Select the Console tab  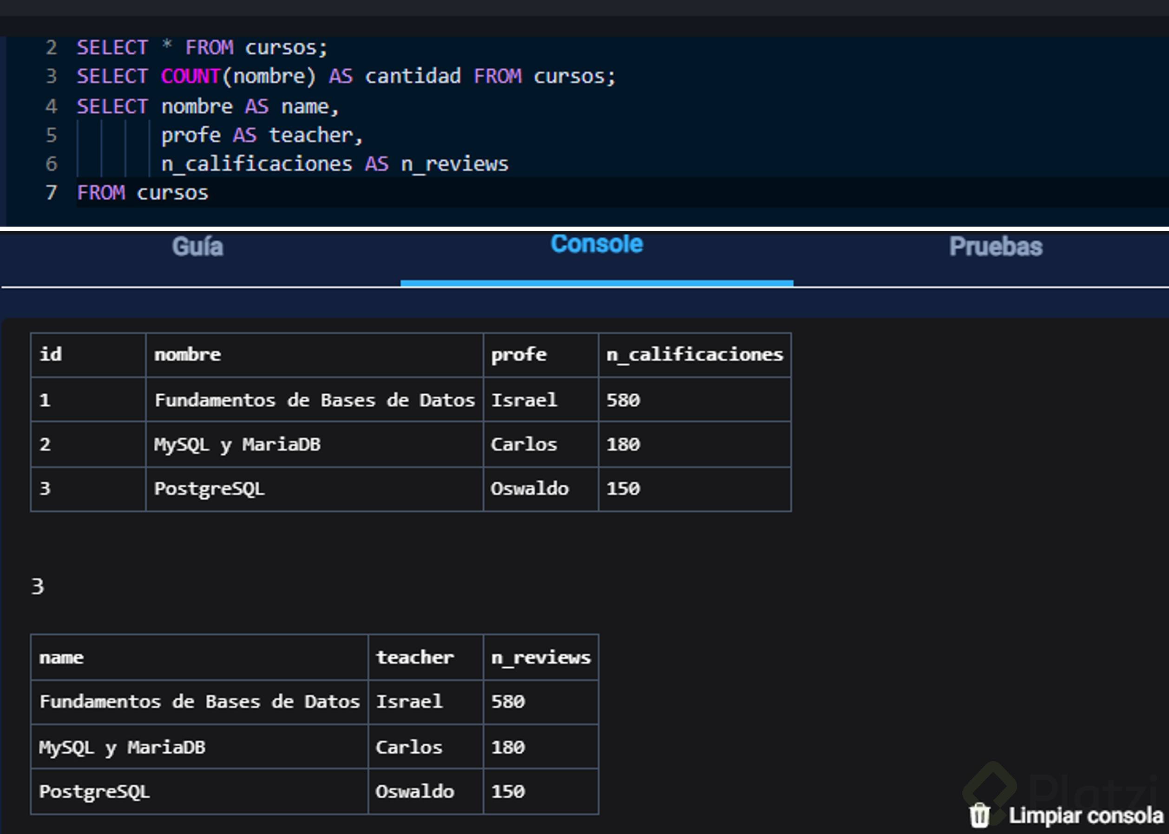596,244
